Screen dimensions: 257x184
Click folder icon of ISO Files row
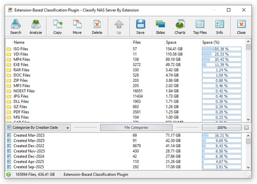[9, 49]
